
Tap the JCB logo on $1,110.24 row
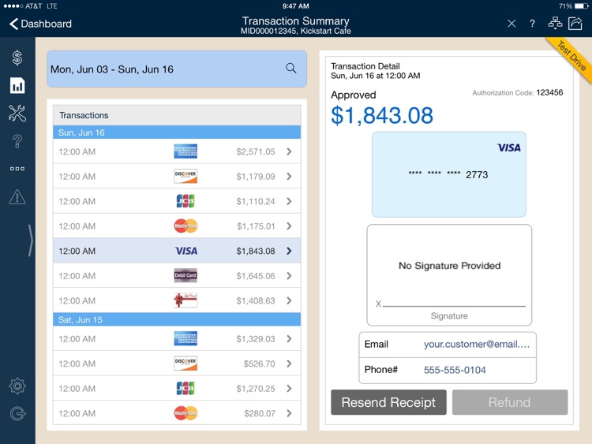click(185, 201)
